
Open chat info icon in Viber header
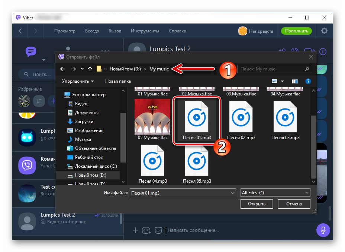click(323, 52)
